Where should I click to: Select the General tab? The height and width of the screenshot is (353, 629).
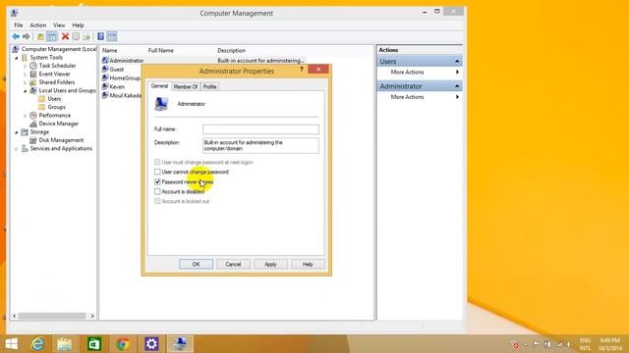[159, 86]
